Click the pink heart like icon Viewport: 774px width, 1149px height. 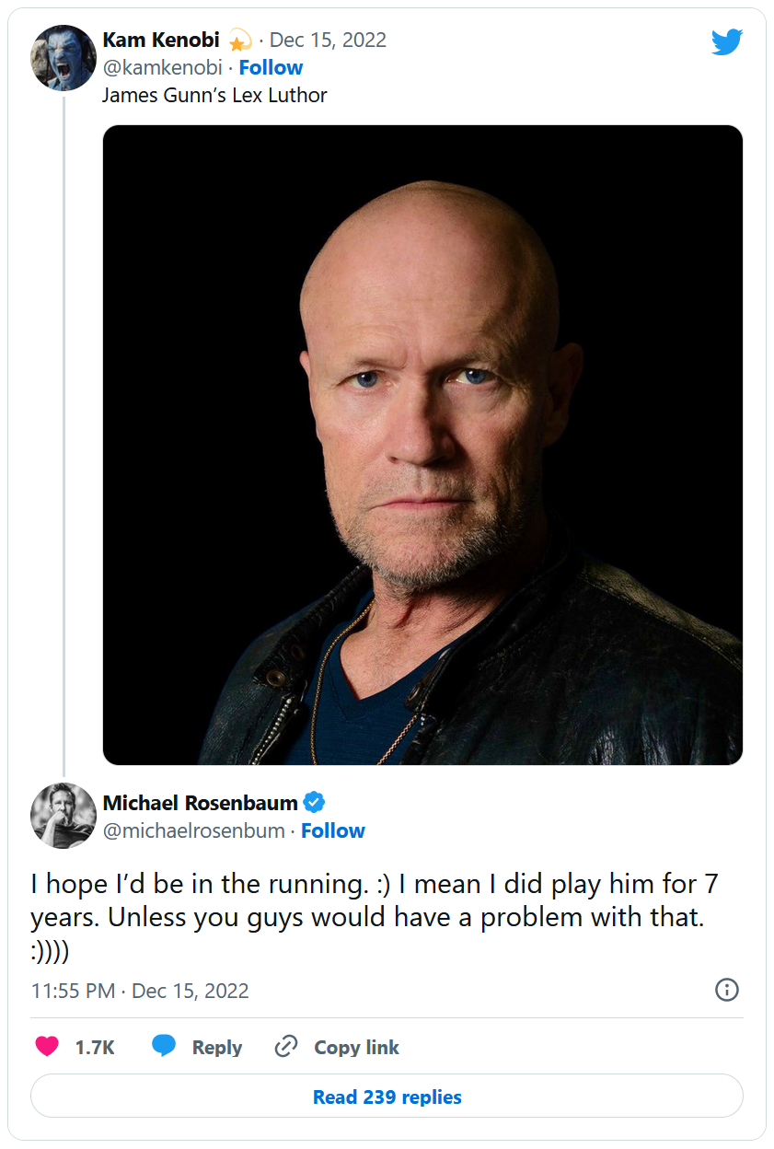pos(47,1047)
